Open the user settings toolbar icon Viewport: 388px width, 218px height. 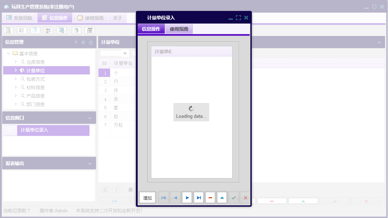coord(48,30)
